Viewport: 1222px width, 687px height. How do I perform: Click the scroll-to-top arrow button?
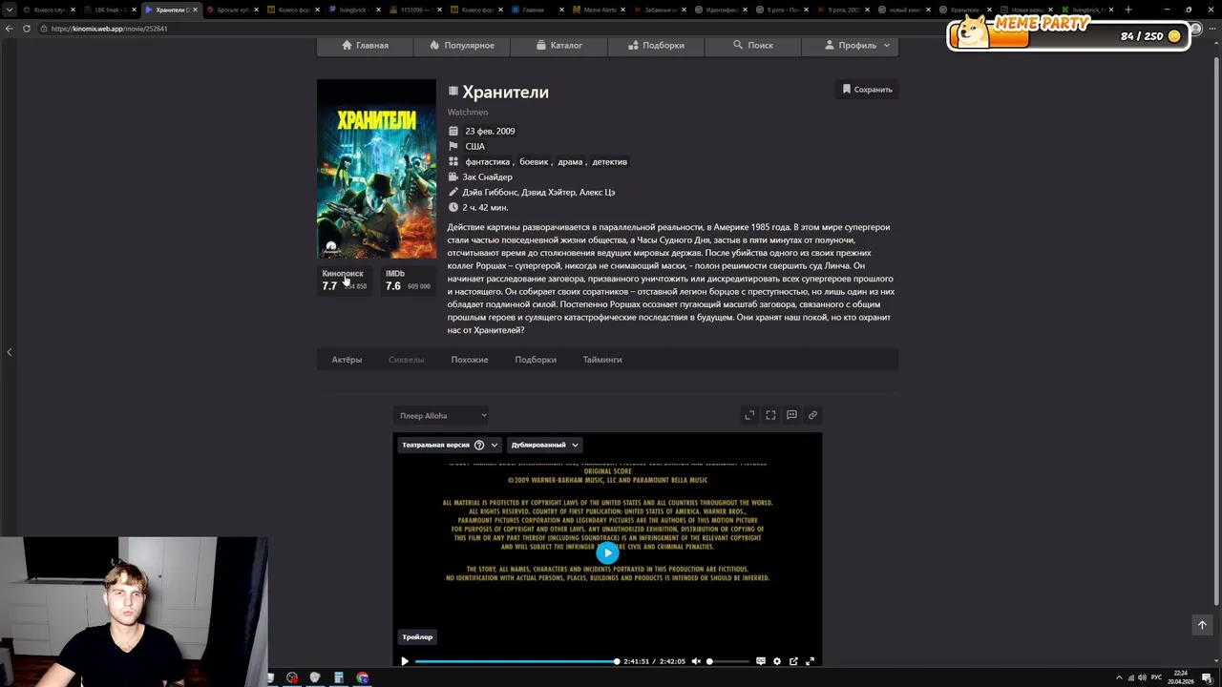point(1202,625)
